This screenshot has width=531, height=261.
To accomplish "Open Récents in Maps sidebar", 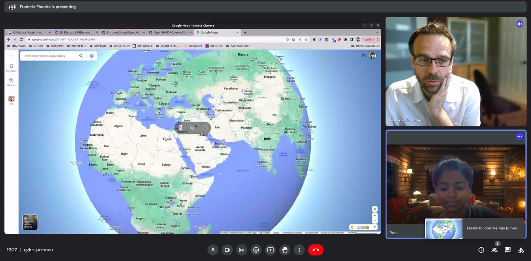I will [x=11, y=82].
